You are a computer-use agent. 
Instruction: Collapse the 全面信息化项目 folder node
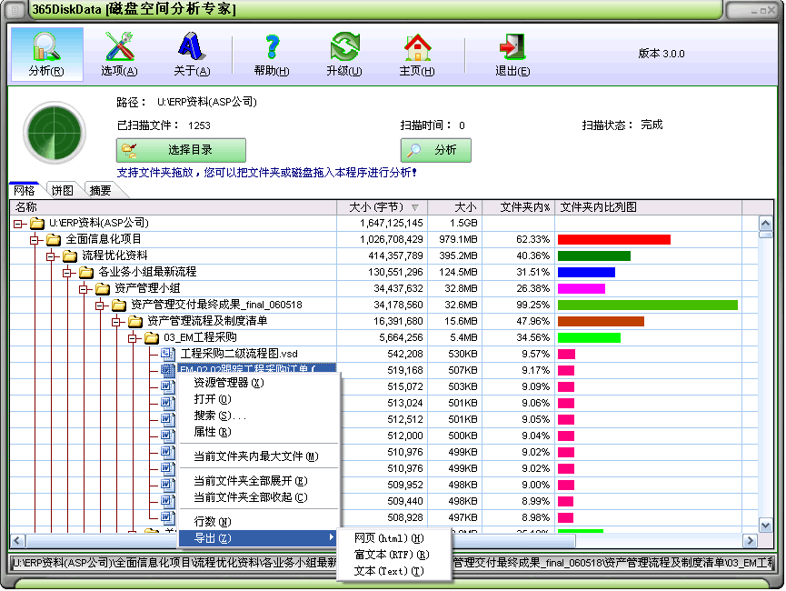(35, 240)
